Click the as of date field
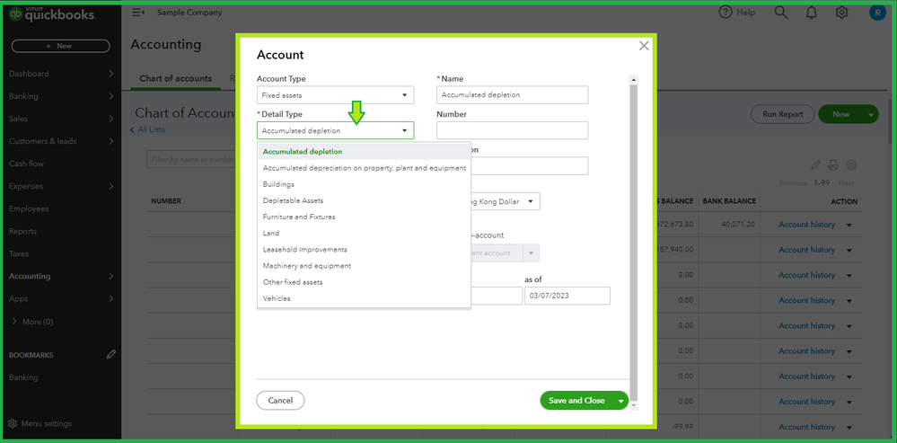 567,296
